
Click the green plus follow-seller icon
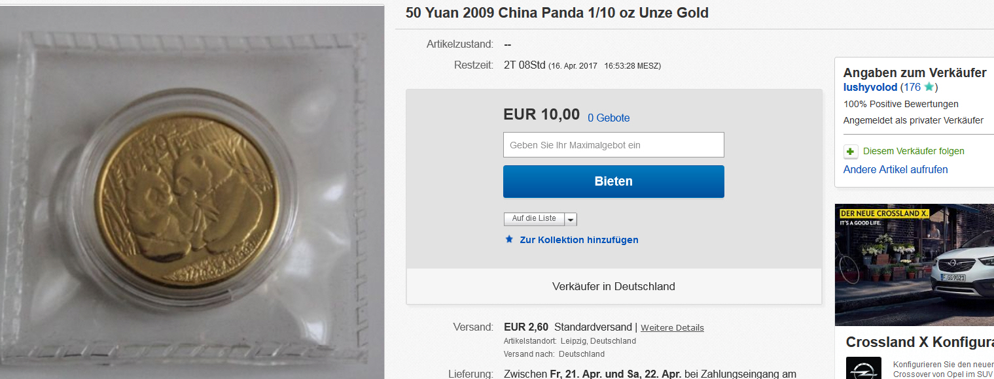[851, 152]
